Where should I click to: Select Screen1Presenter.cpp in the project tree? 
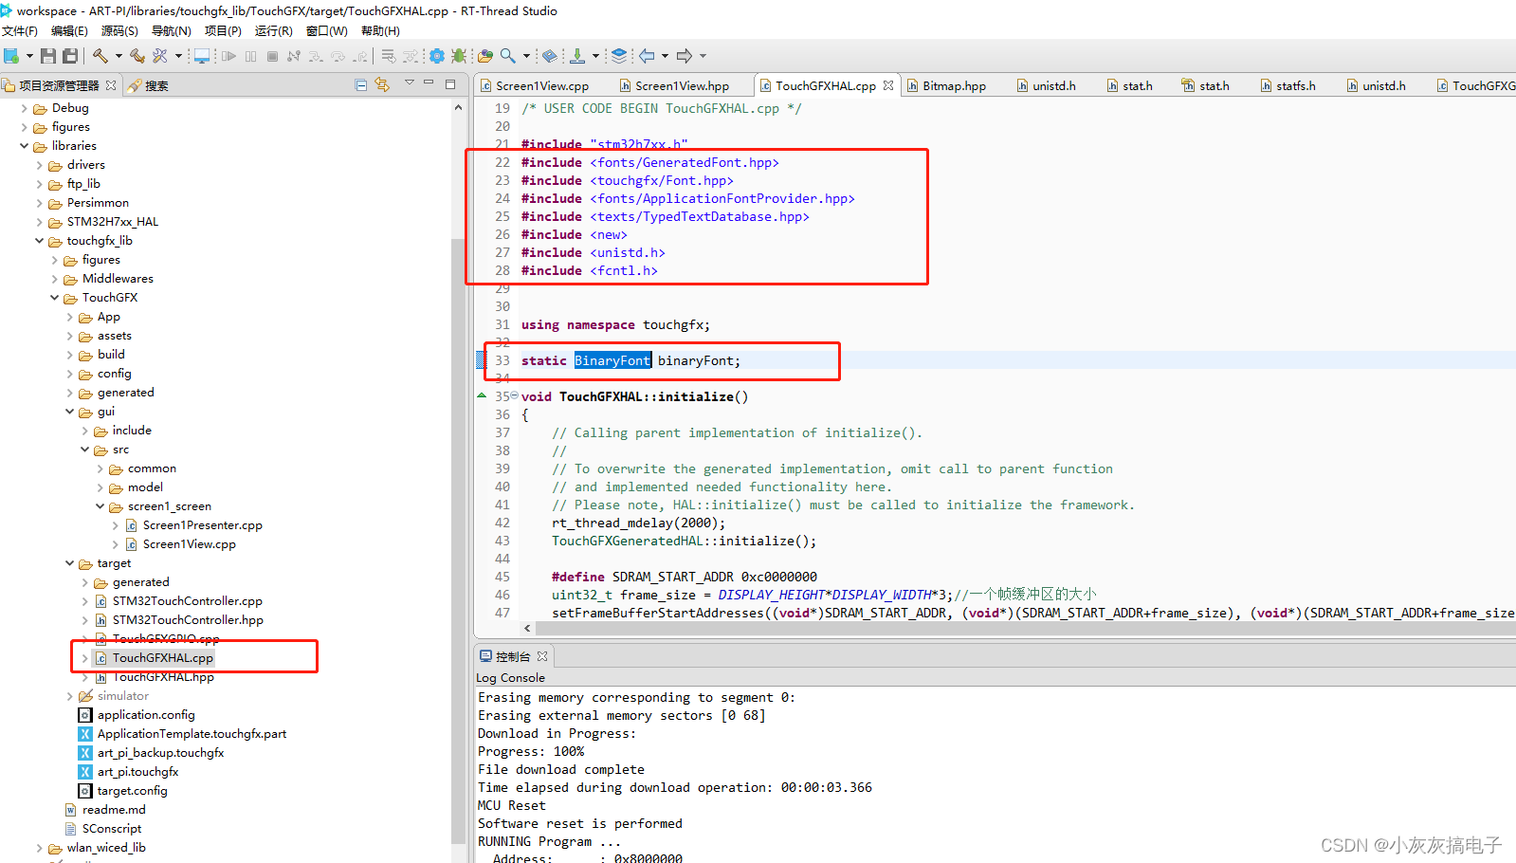click(202, 525)
